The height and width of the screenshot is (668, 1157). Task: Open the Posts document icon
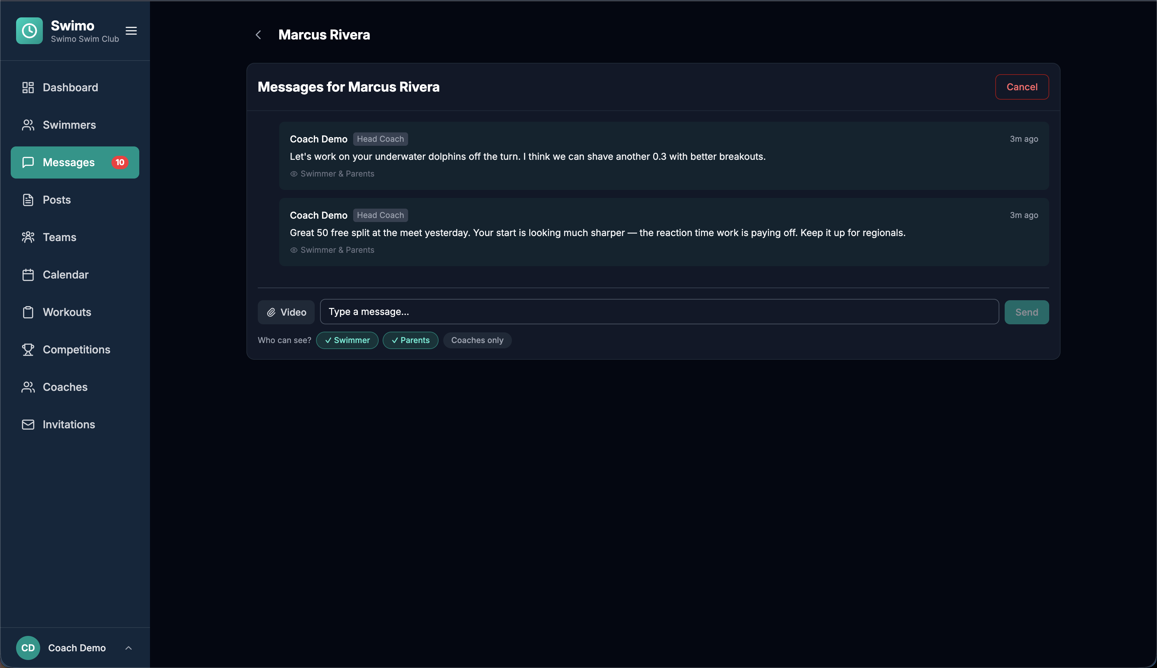pyautogui.click(x=28, y=200)
